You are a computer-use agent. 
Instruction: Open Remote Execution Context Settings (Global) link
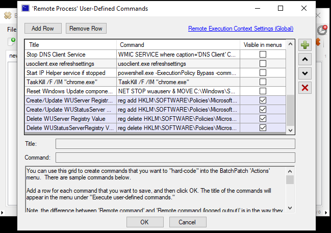click(x=241, y=29)
